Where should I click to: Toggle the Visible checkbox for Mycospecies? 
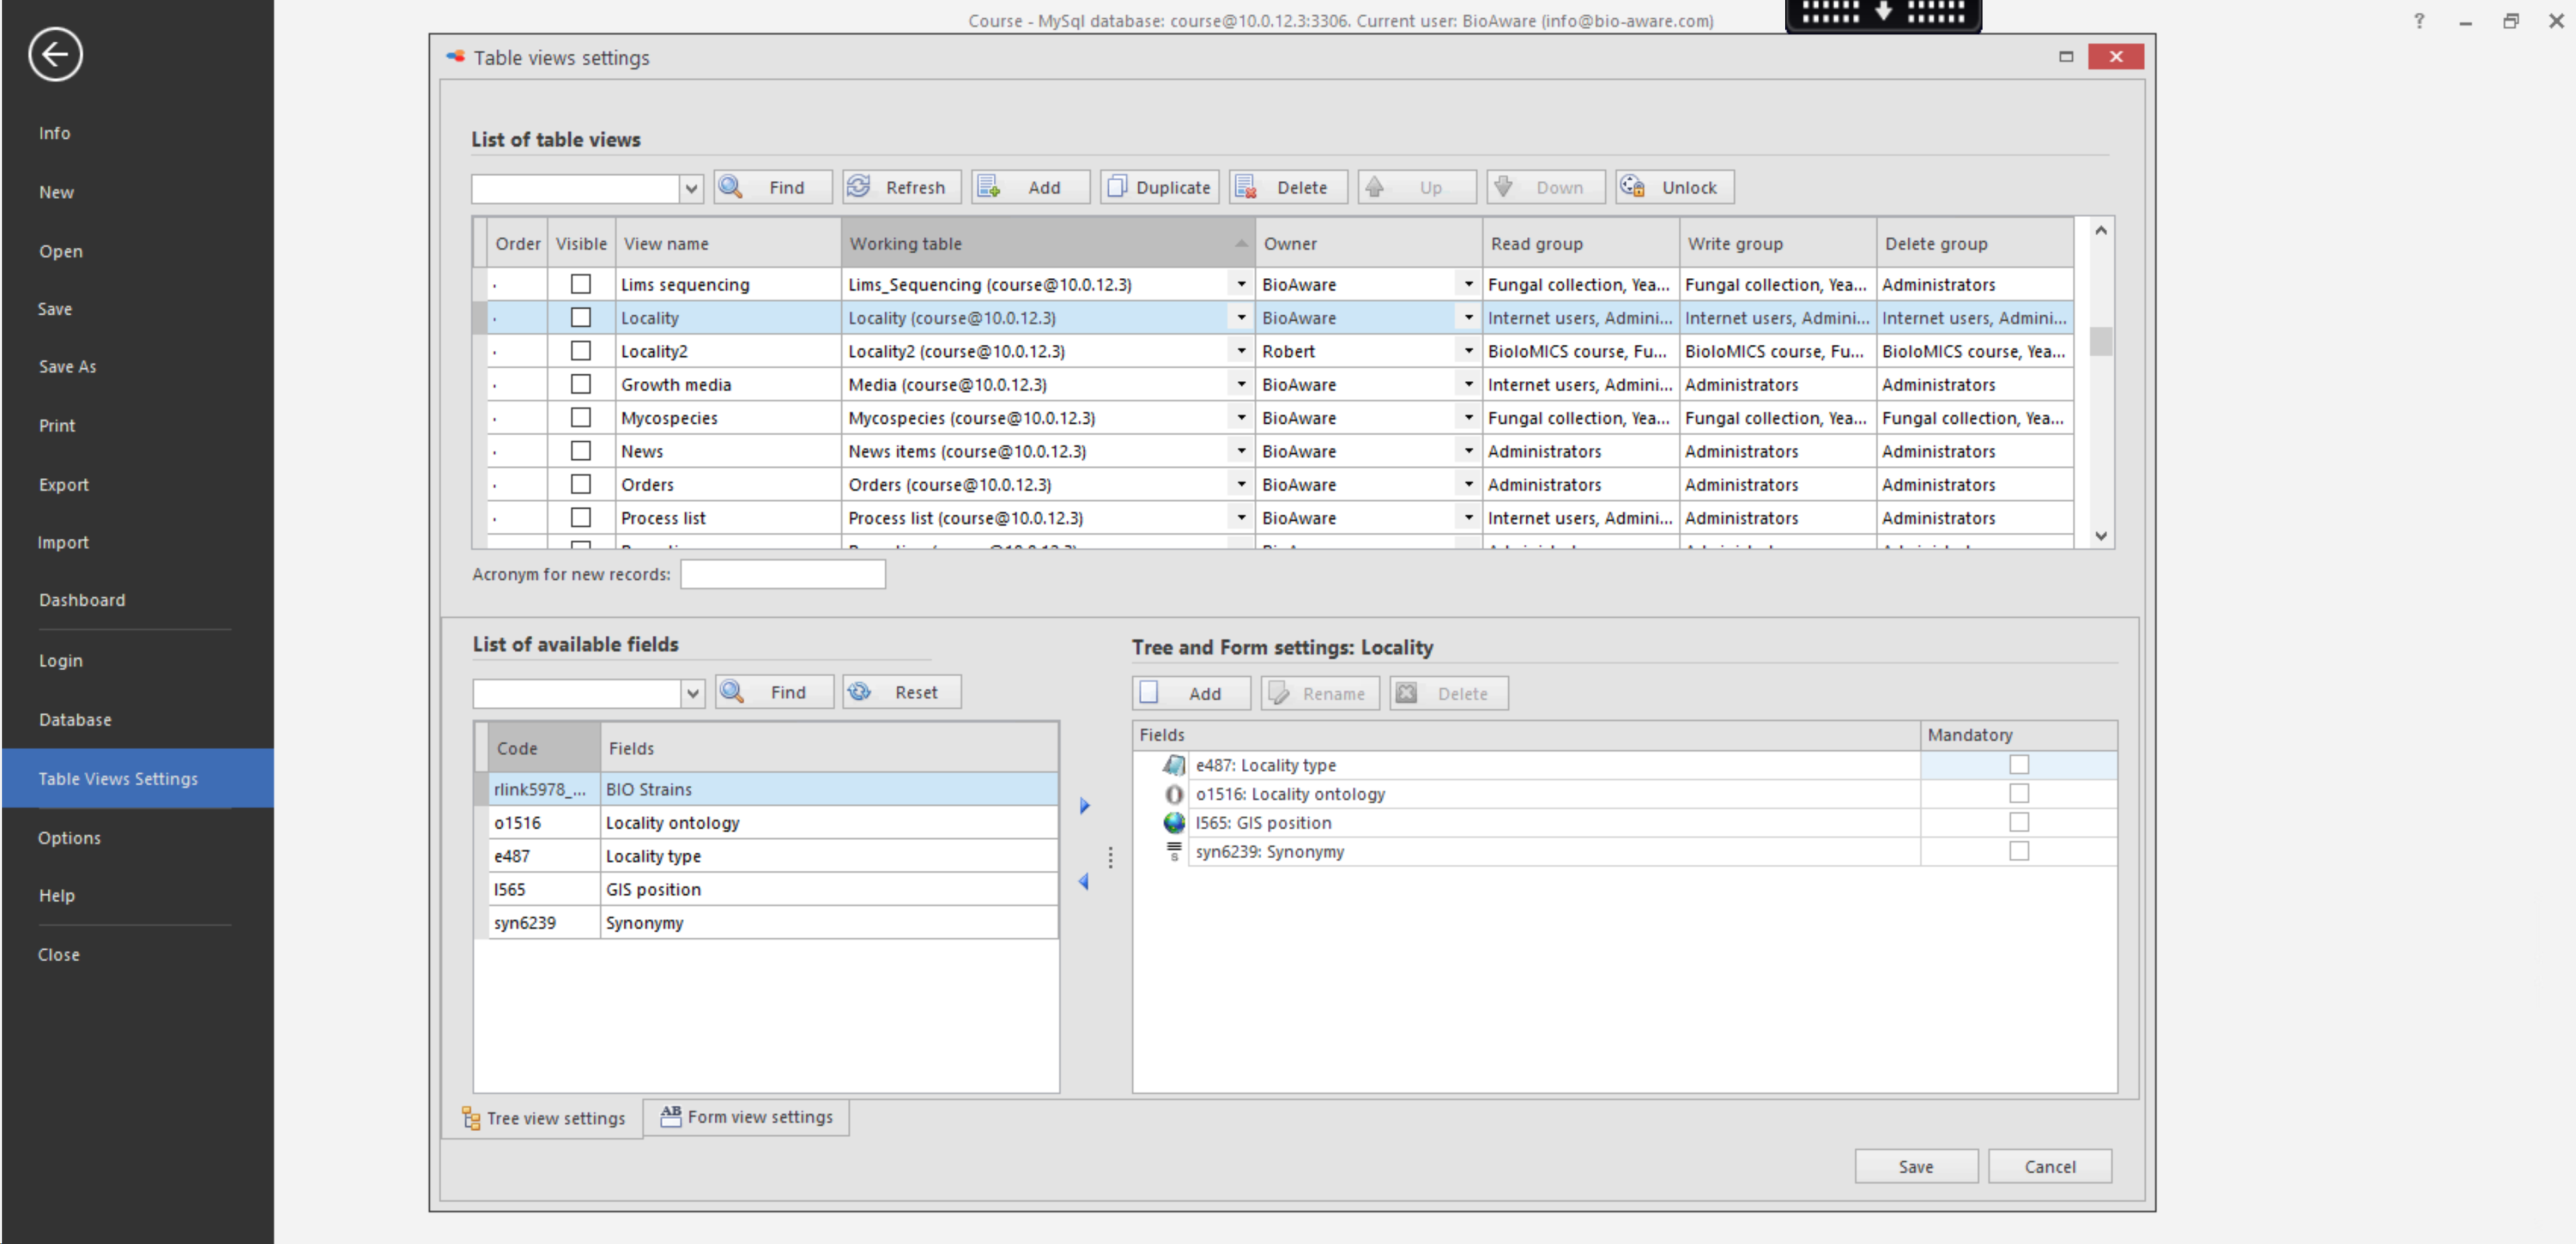click(580, 417)
